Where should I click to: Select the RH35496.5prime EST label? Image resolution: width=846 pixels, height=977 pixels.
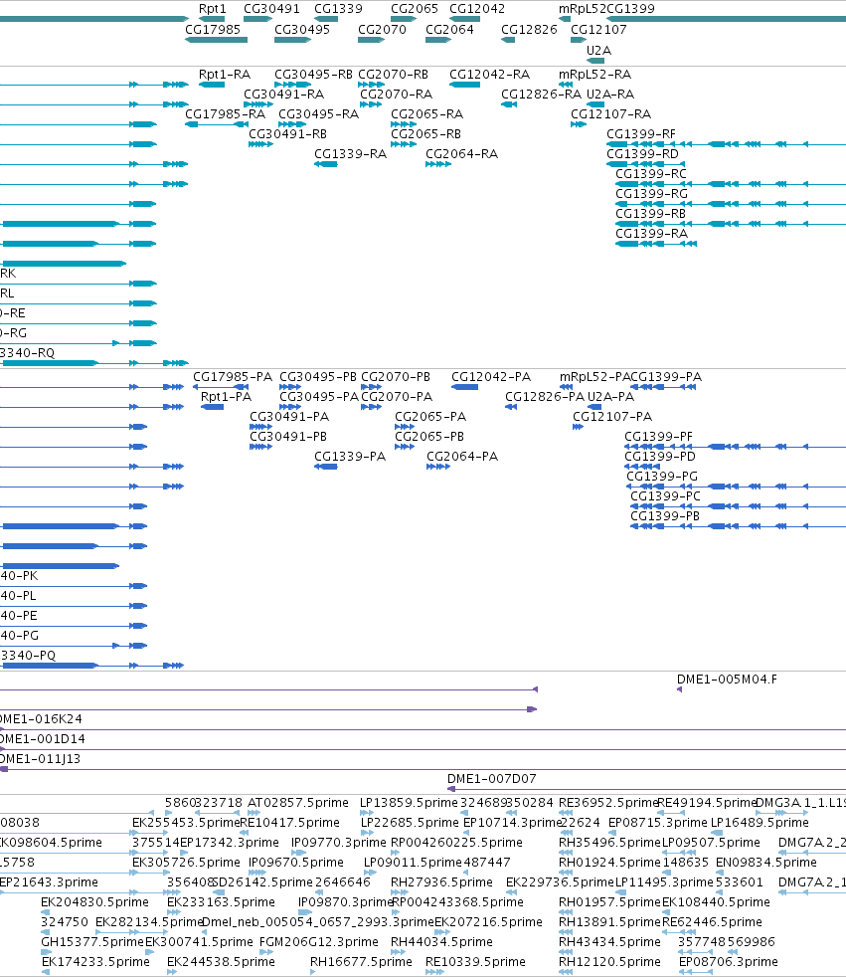[x=609, y=843]
